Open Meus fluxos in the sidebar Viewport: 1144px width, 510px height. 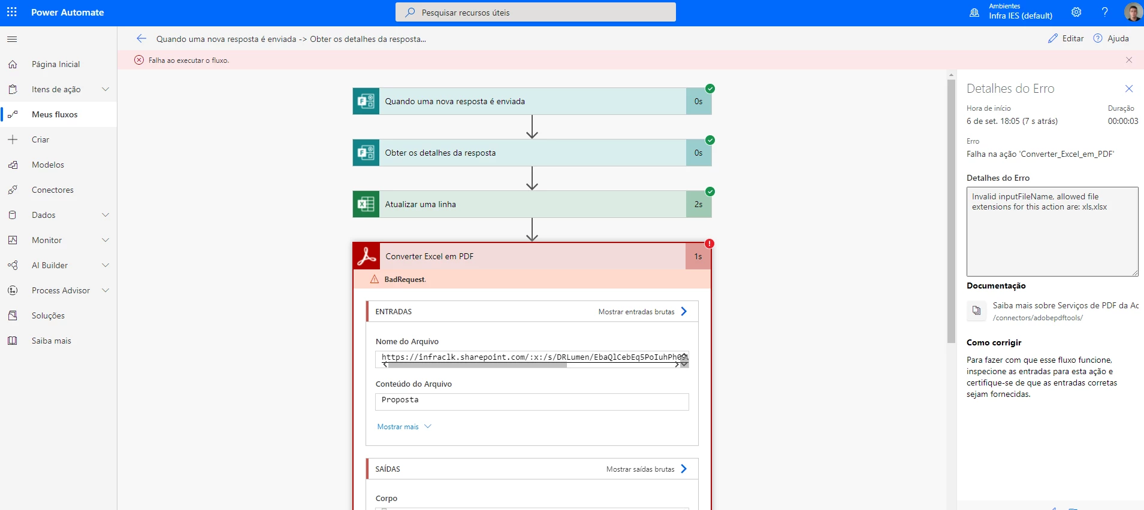pyautogui.click(x=59, y=114)
